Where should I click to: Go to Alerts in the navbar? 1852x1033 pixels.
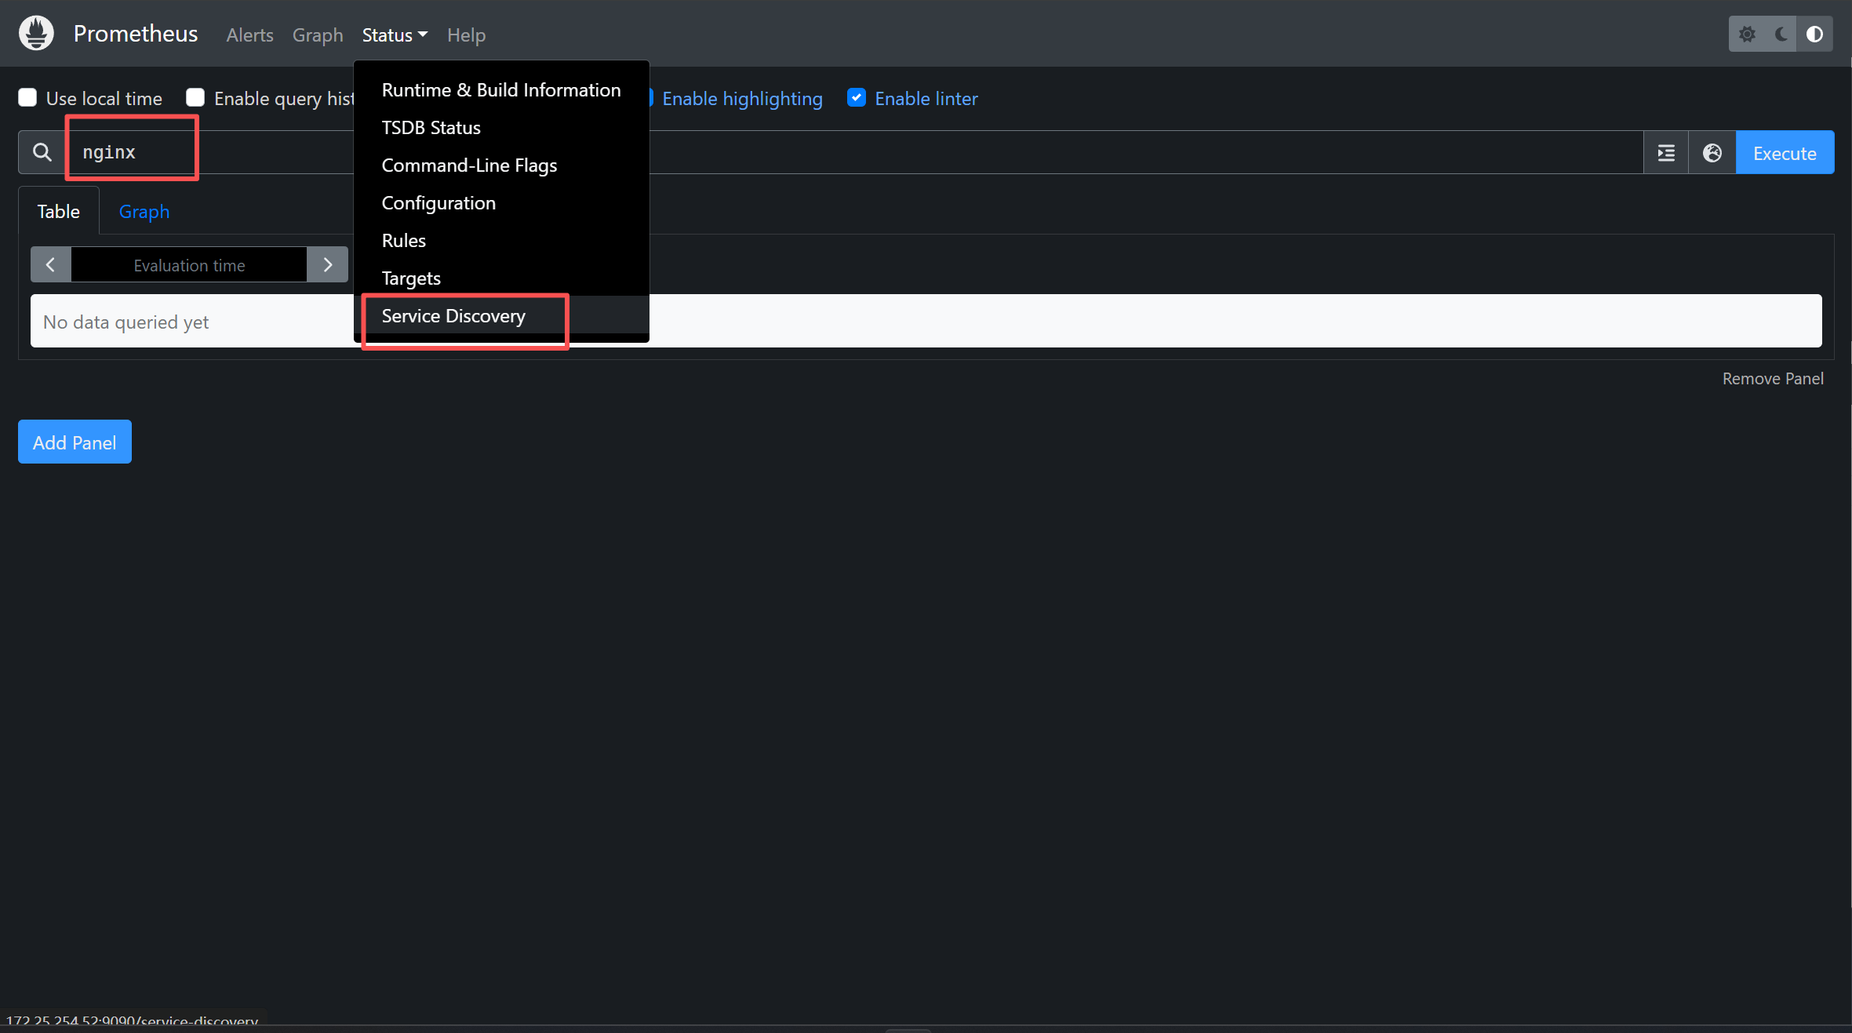point(250,35)
